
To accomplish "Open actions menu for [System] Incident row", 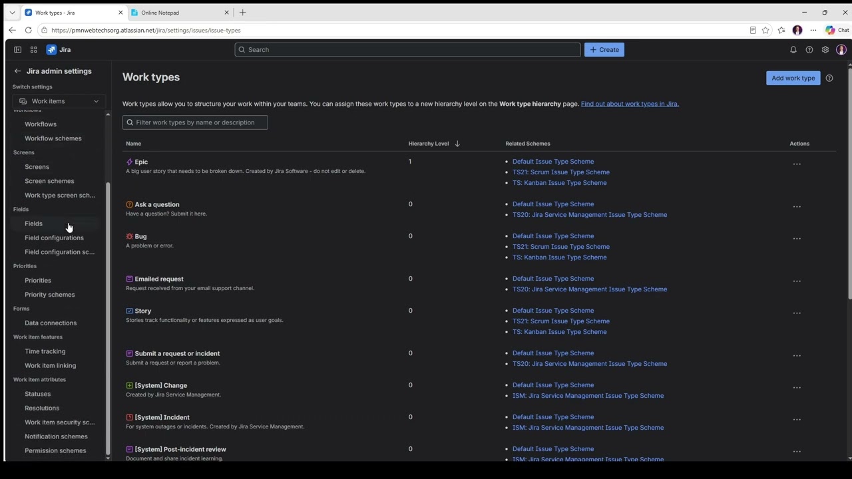I will (x=797, y=420).
